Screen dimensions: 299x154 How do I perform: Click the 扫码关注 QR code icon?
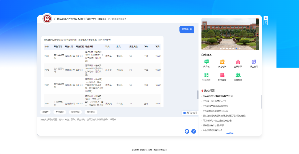click(x=206, y=75)
